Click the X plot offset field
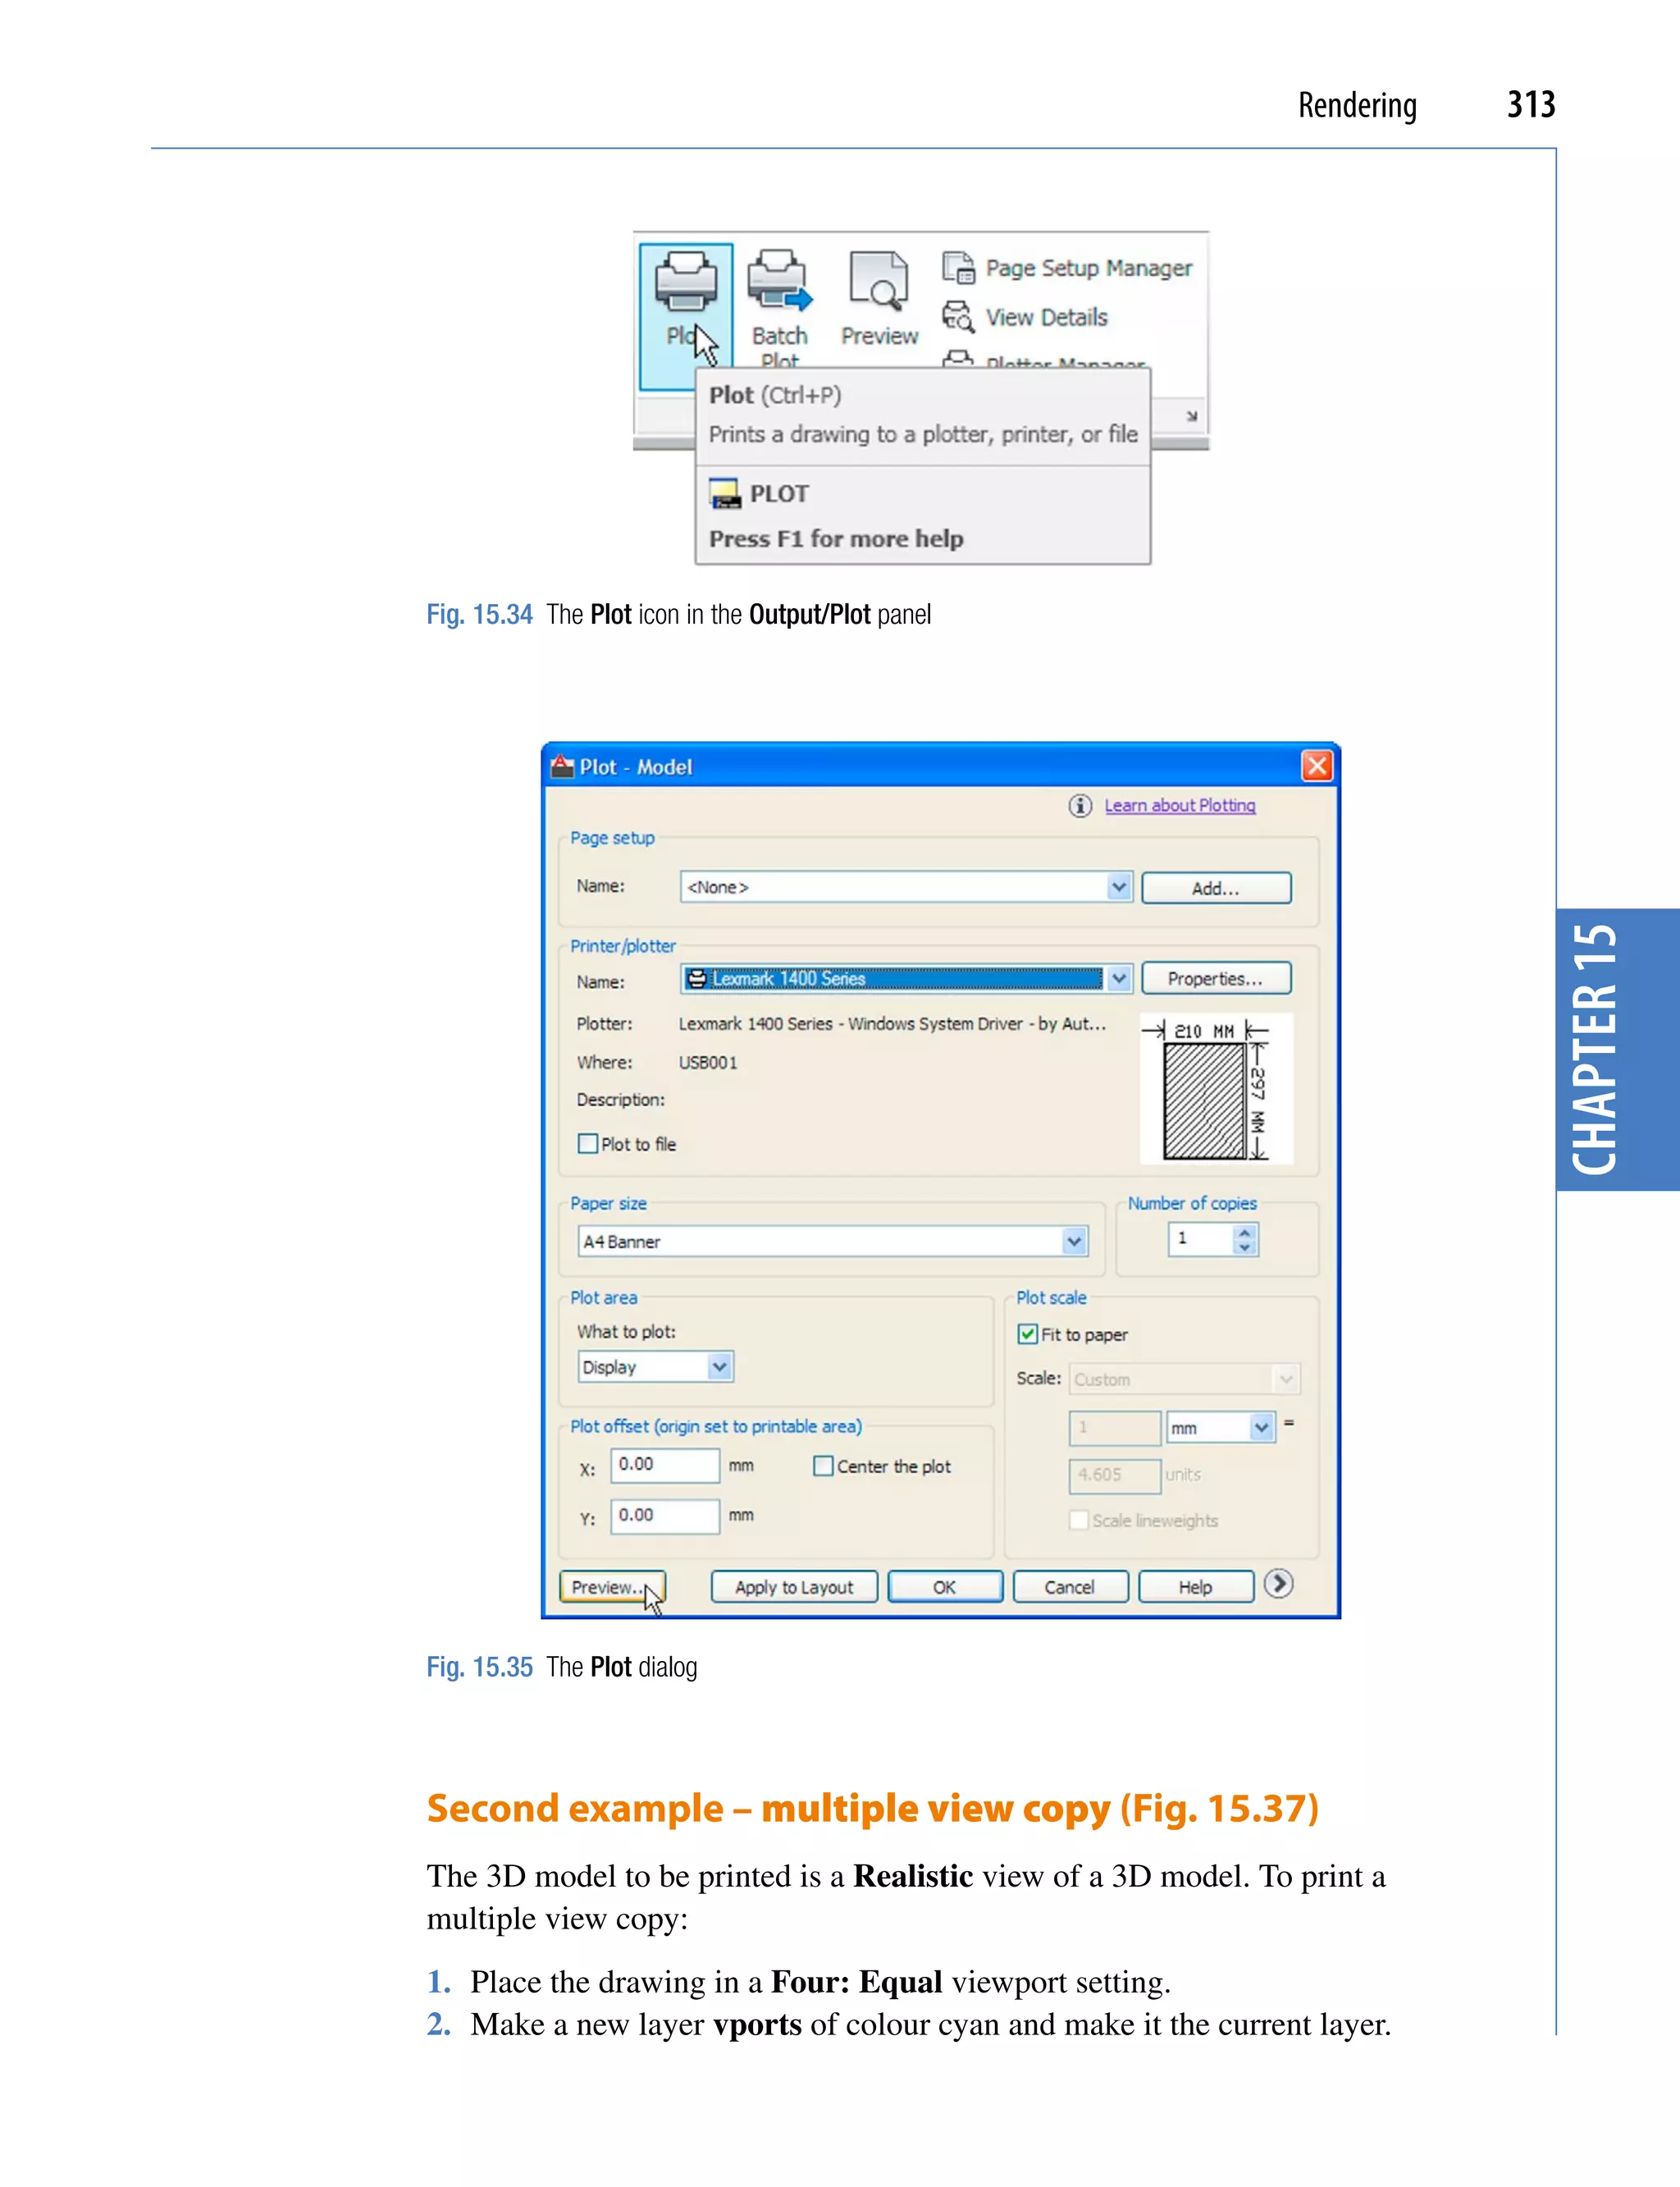This screenshot has width=1680, height=2187. tap(665, 1465)
